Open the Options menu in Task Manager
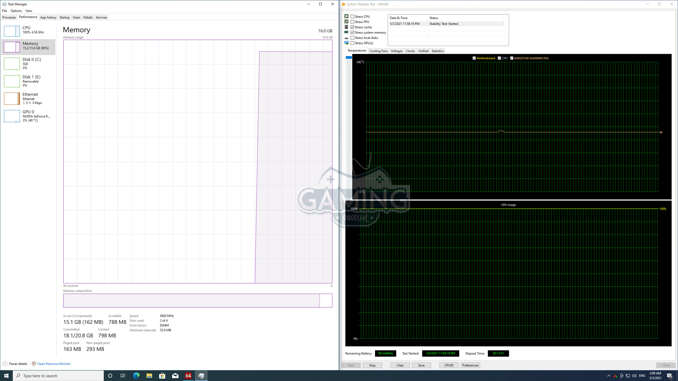Viewport: 678px width, 381px height. 16,11
